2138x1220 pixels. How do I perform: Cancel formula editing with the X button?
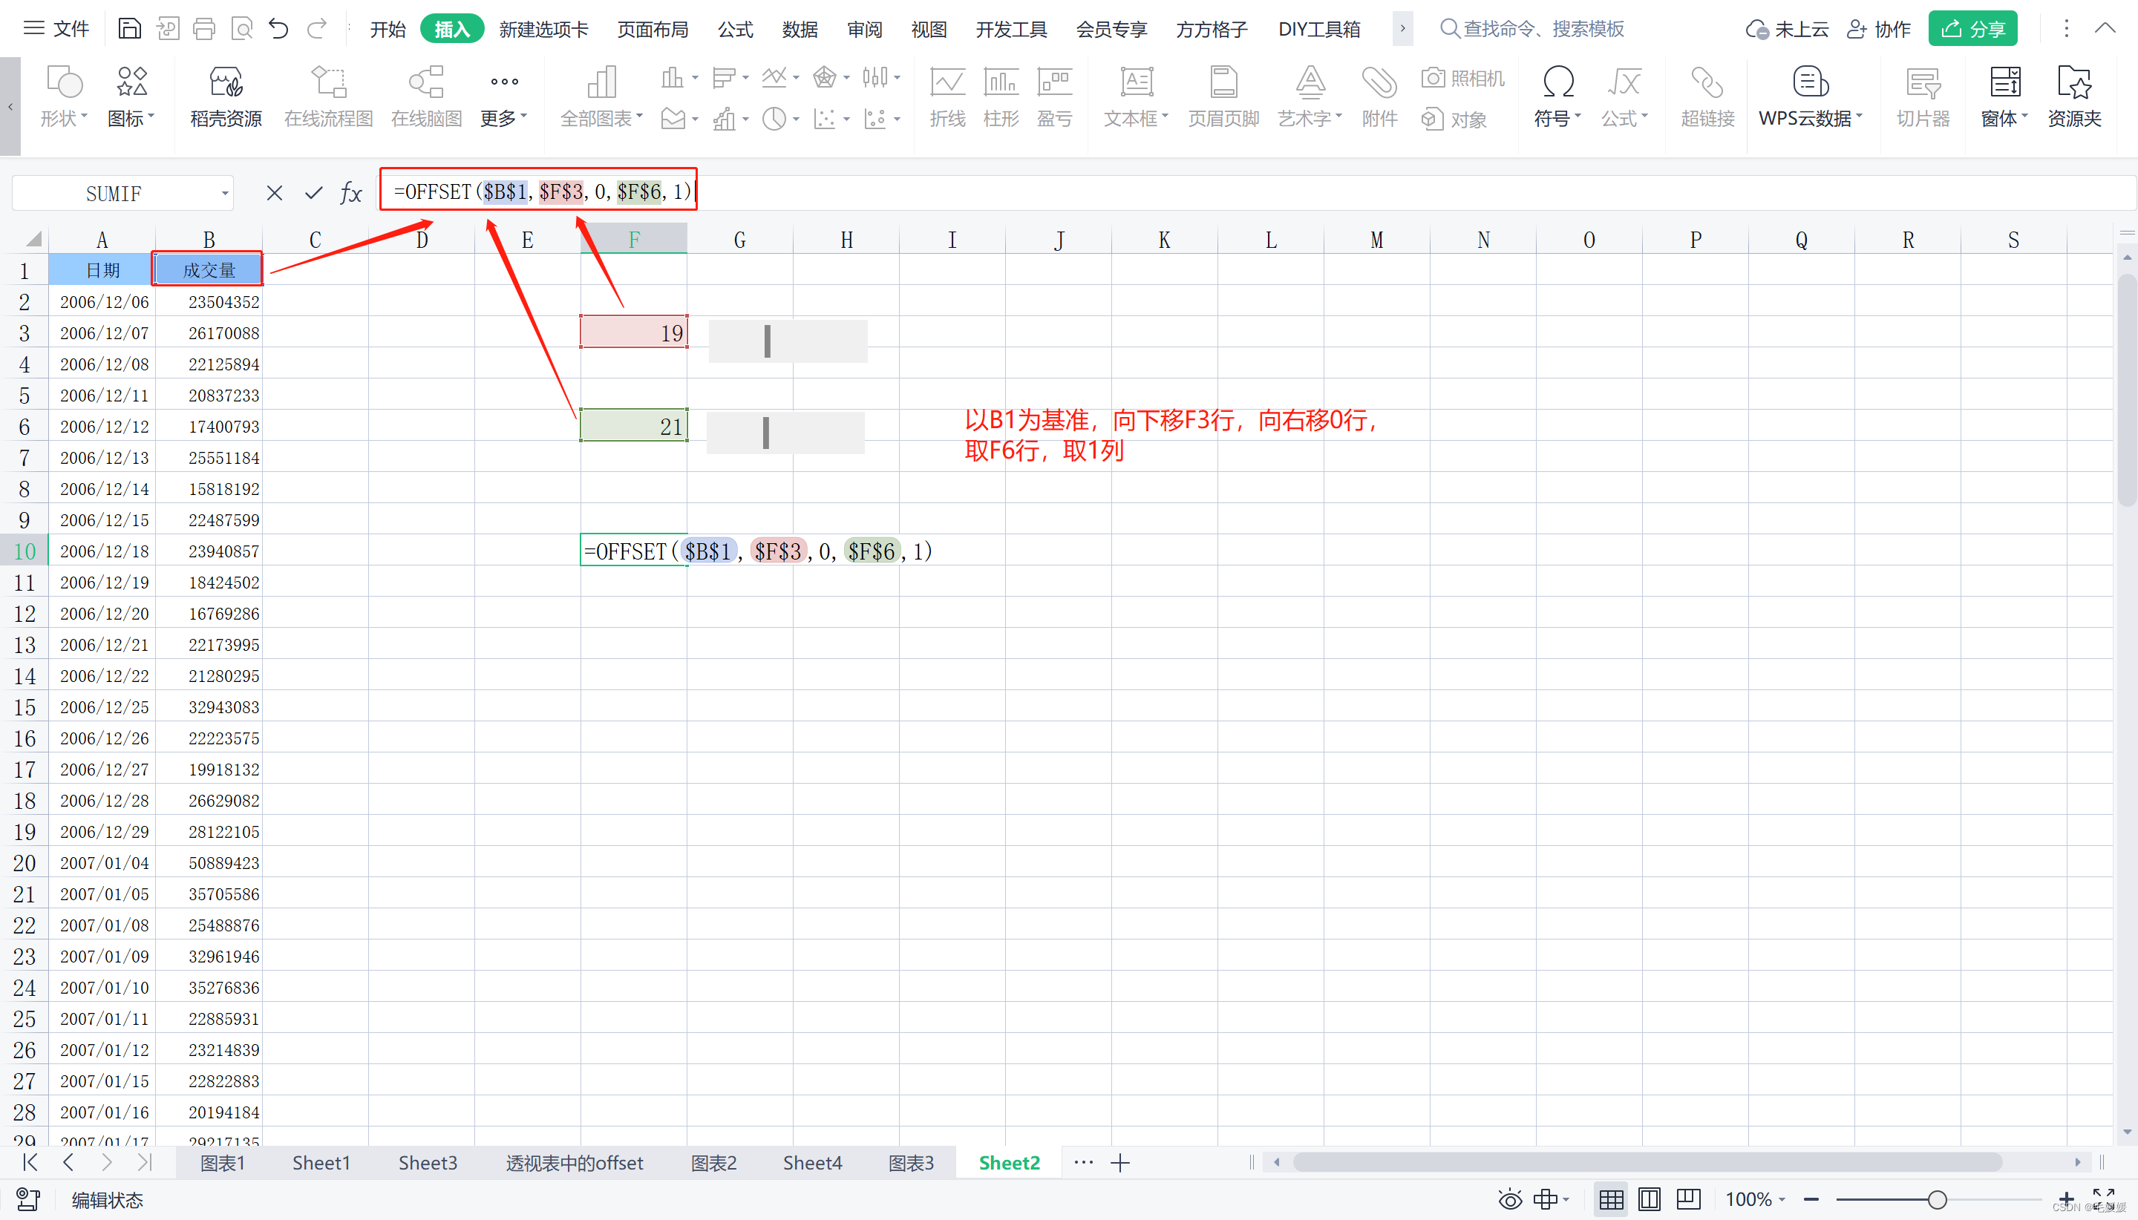point(274,193)
